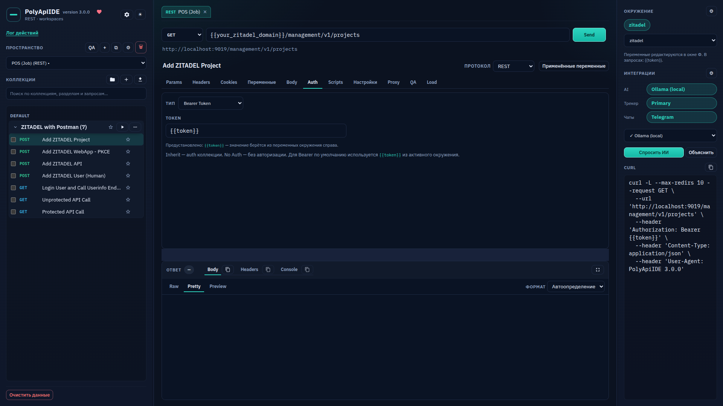
Task: Switch to the Raw response view
Action: (x=174, y=286)
